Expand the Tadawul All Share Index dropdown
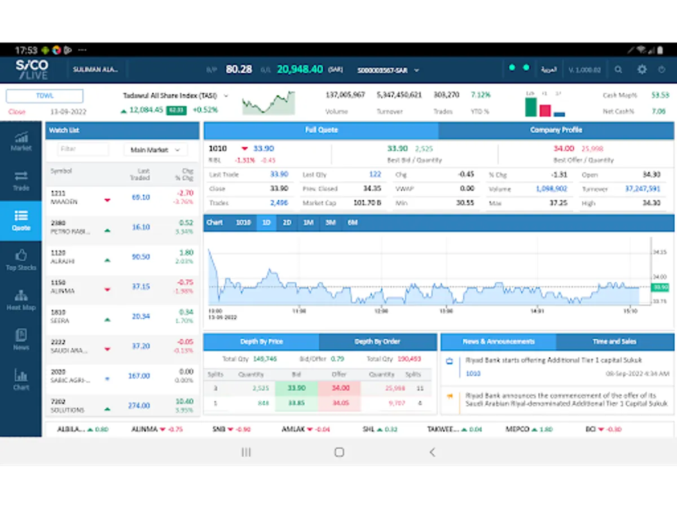 226,95
